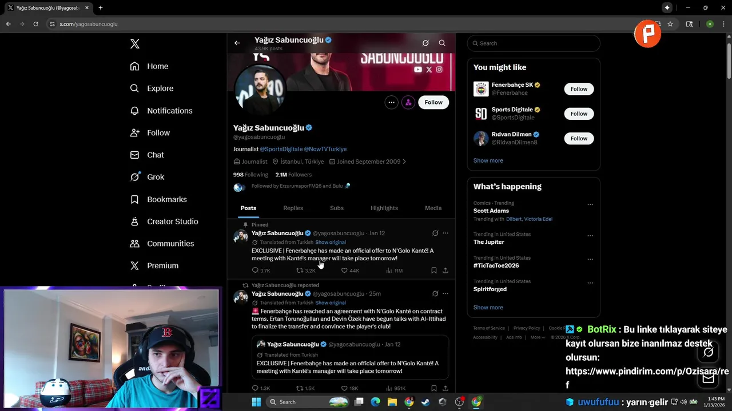
Task: Share the pinned post
Action: 445,271
